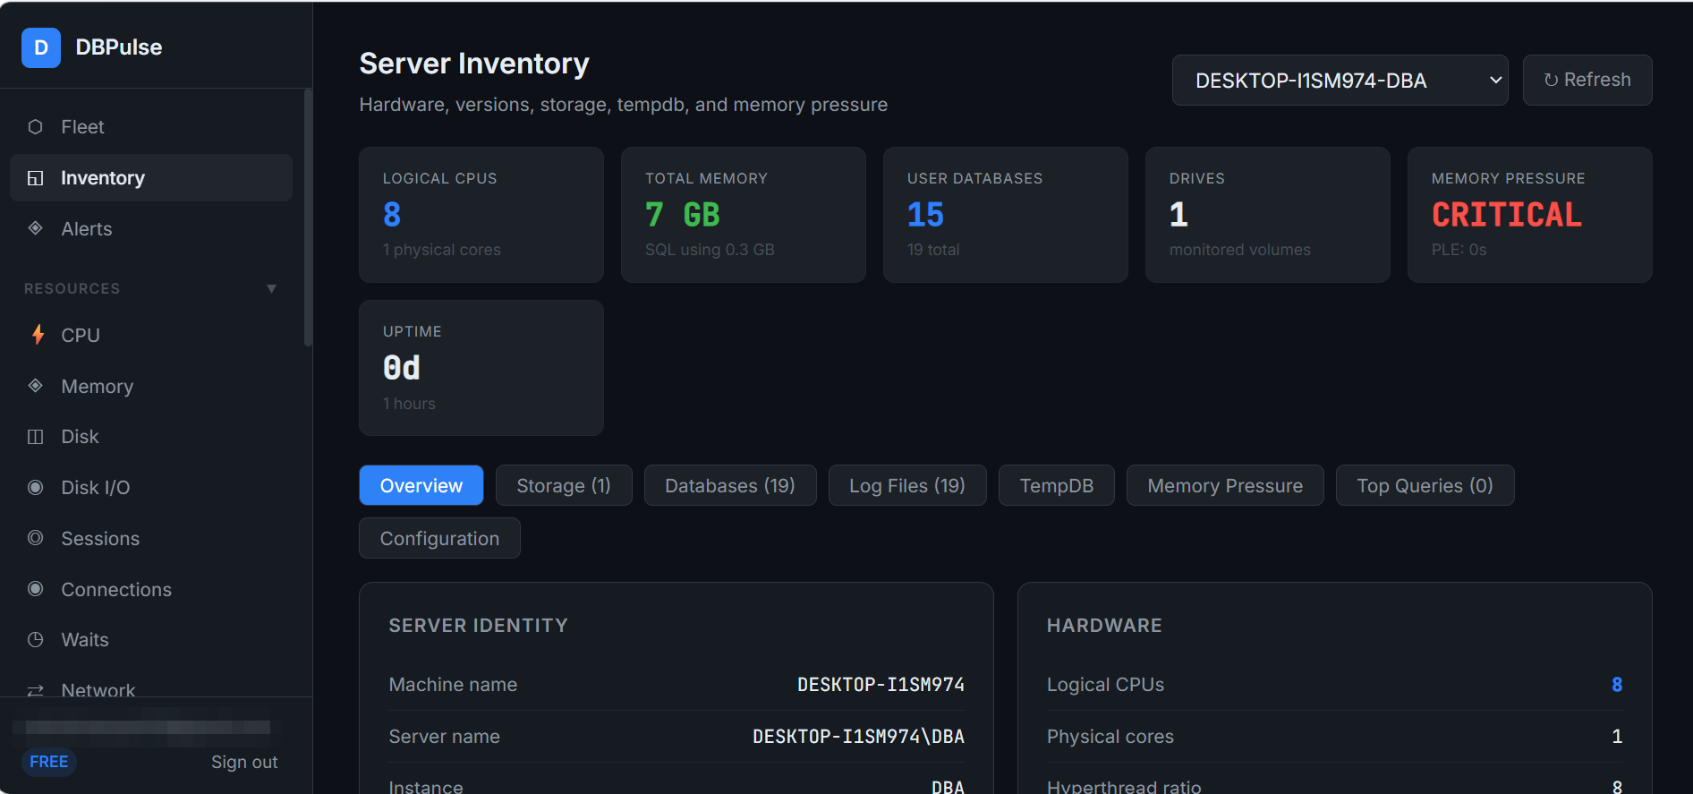Screen dimensions: 1693x794
Task: Click the FREE plan badge
Action: [x=49, y=762]
